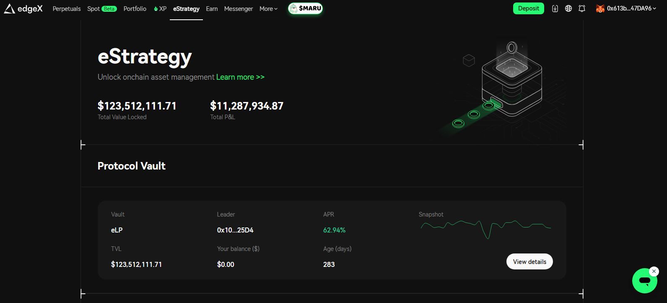This screenshot has width=667, height=303.
Task: Close the chat bubble with the X
Action: pyautogui.click(x=654, y=272)
